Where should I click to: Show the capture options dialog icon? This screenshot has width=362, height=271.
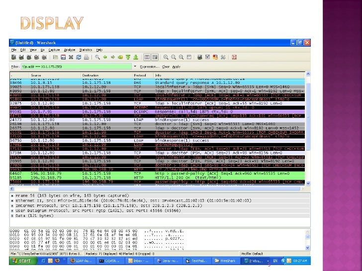(21, 57)
